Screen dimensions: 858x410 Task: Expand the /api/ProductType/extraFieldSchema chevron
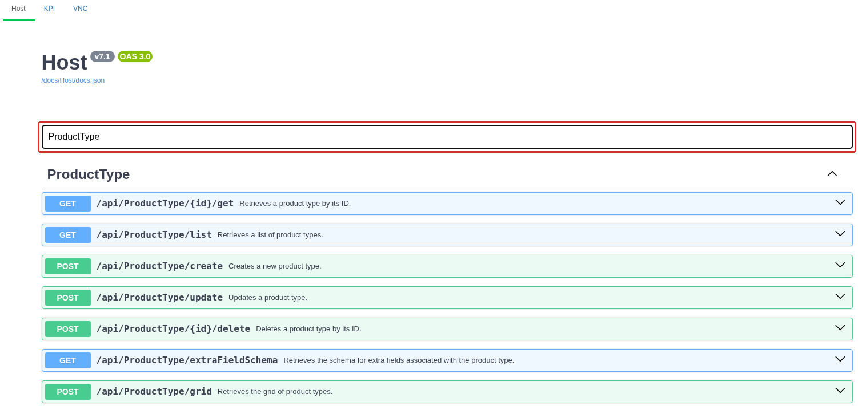pos(840,359)
